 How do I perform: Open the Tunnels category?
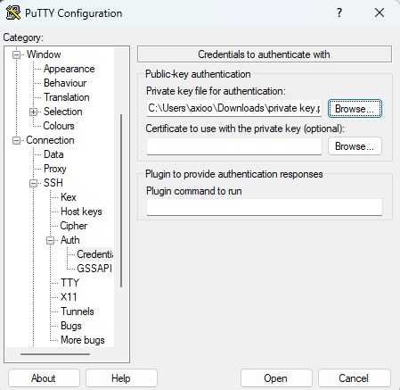pos(78,311)
